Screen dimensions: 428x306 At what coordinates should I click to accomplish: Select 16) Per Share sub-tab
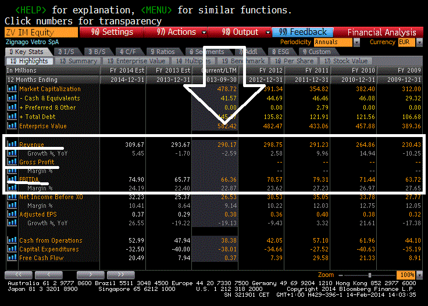pyautogui.click(x=294, y=61)
